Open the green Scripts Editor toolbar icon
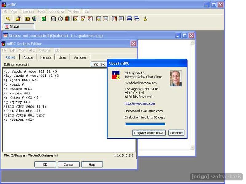The height and width of the screenshot is (184, 246). 44,19
